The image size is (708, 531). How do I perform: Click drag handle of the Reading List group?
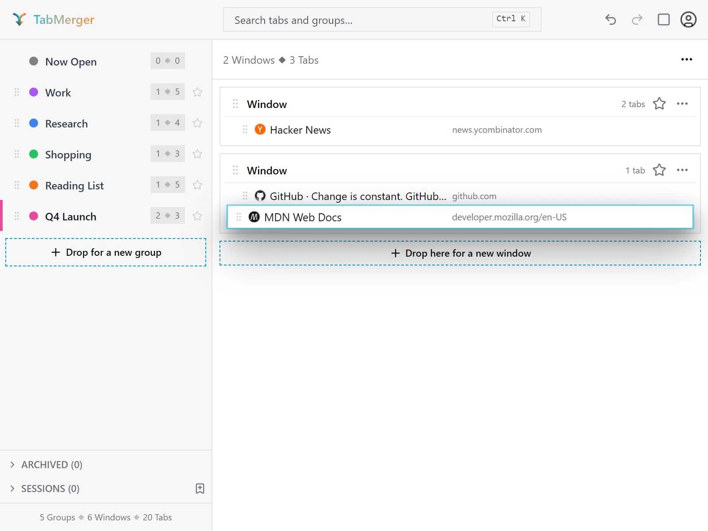[17, 185]
